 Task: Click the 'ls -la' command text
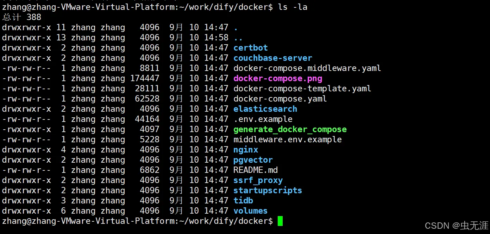click(293, 7)
